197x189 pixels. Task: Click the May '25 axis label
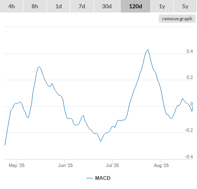coord(17,165)
